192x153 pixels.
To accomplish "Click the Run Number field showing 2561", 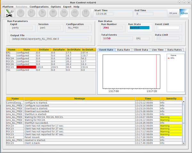I will 113,28.
